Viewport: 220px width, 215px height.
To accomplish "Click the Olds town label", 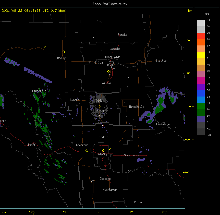I will [99, 101].
